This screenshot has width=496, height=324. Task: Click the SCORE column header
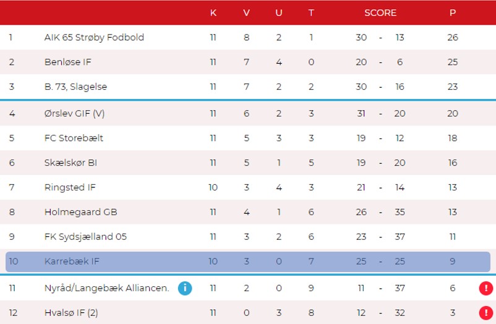[x=380, y=12]
